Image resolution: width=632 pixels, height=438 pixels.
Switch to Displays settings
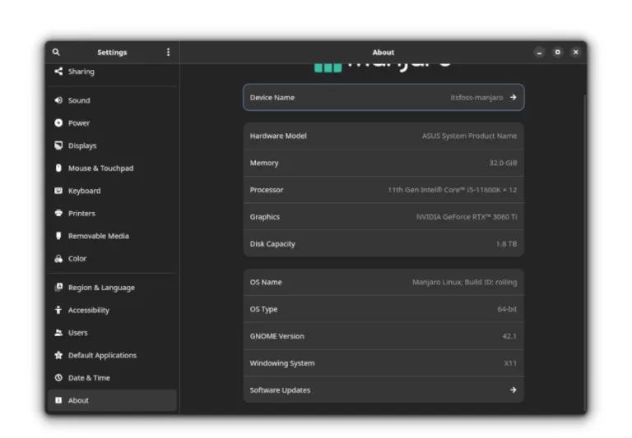pos(112,145)
